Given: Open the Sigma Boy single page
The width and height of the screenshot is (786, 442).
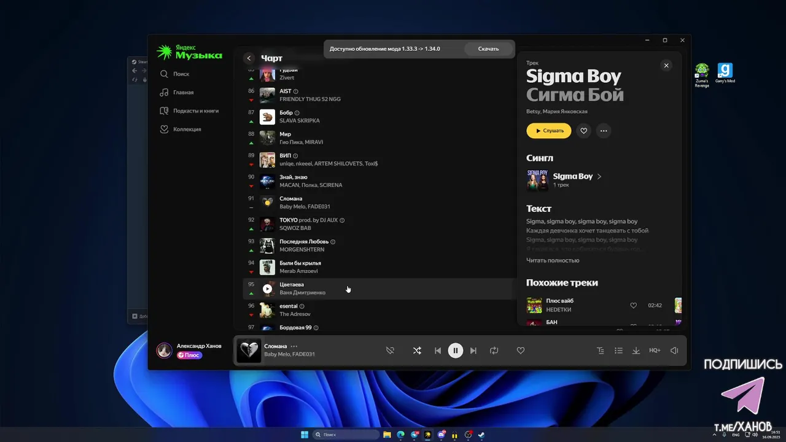Looking at the screenshot, I should coord(573,176).
